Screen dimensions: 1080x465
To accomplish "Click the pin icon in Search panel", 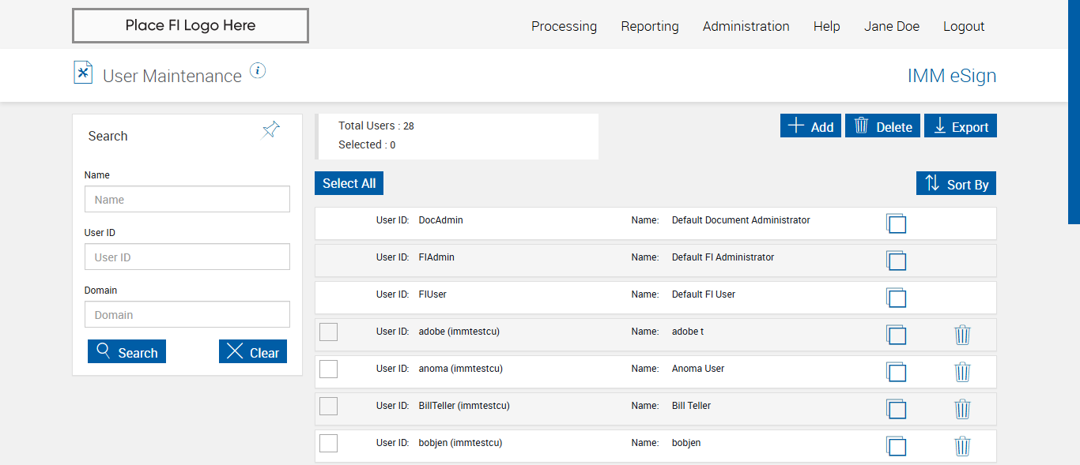I will pyautogui.click(x=270, y=130).
